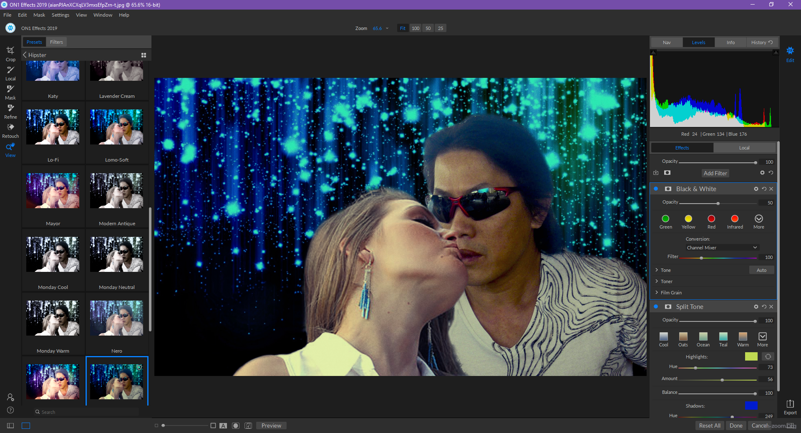Open the Mask menu
This screenshot has width=801, height=433.
tap(39, 15)
